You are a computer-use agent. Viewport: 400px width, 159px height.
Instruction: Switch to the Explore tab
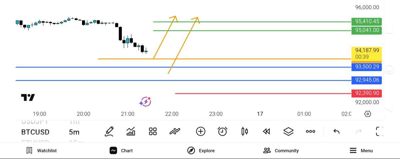tap(201, 150)
